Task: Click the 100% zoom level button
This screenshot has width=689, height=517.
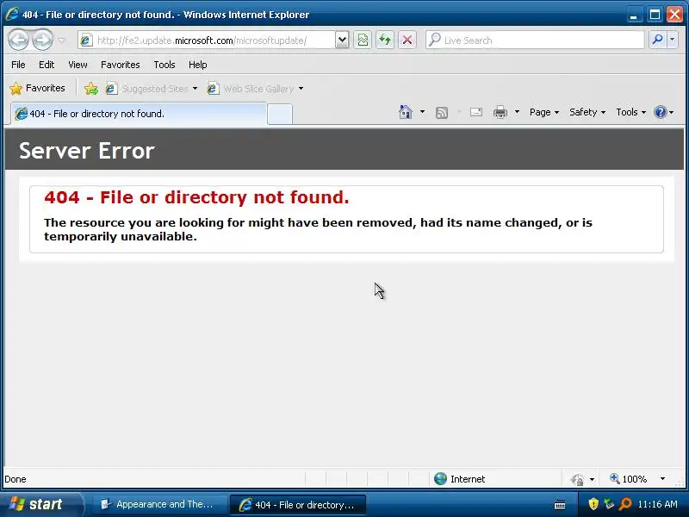Action: click(629, 479)
